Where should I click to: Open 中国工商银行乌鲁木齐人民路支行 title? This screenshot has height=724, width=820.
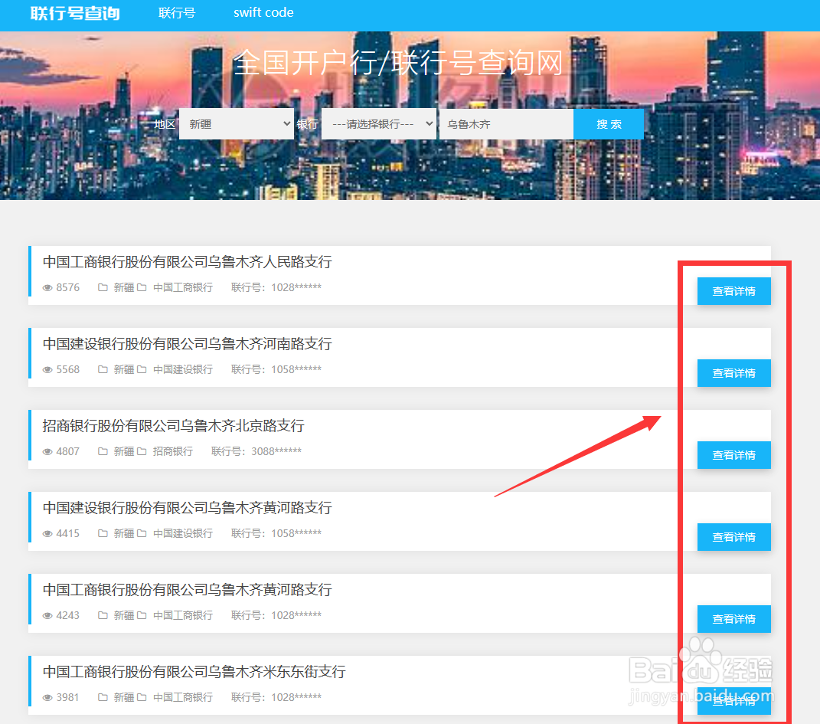click(188, 261)
